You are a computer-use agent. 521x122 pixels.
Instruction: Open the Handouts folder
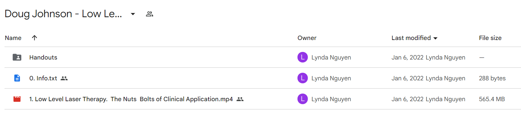point(43,58)
